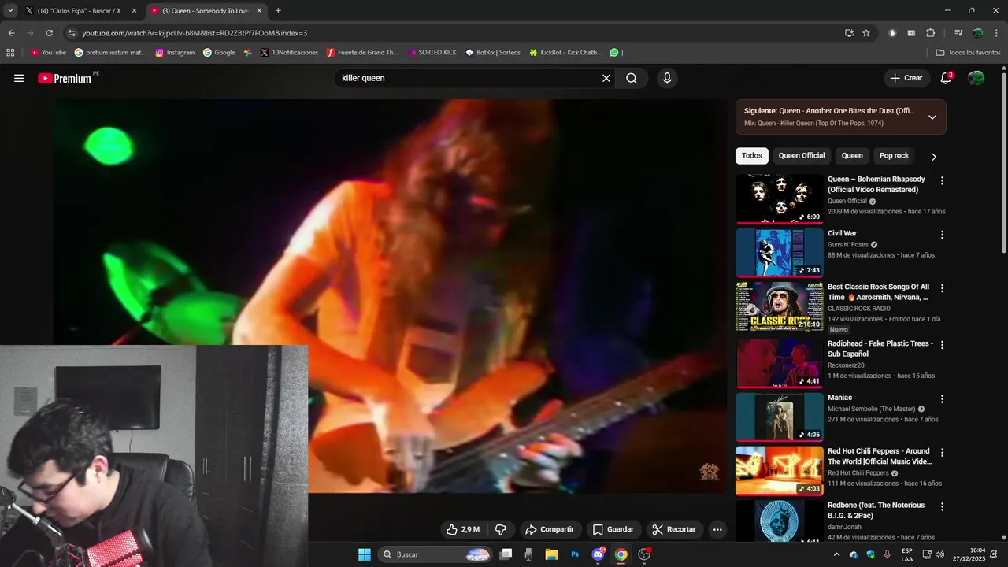The height and width of the screenshot is (567, 1008).
Task: Open YouTube bookmark
Action: pyautogui.click(x=48, y=53)
